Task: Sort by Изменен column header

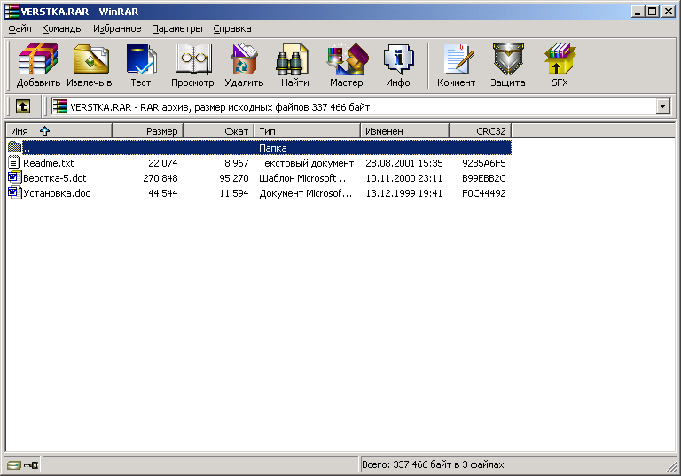Action: pyautogui.click(x=404, y=130)
